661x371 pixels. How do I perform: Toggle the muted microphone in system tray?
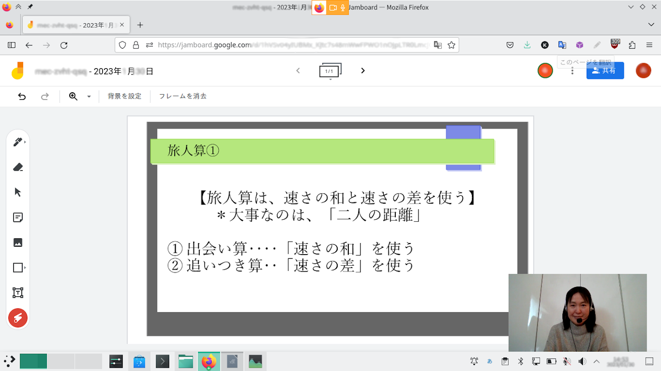566,361
